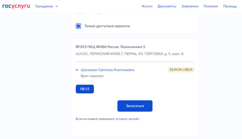
Task: Open the Гражданам dropdown
Action: [x=46, y=6]
